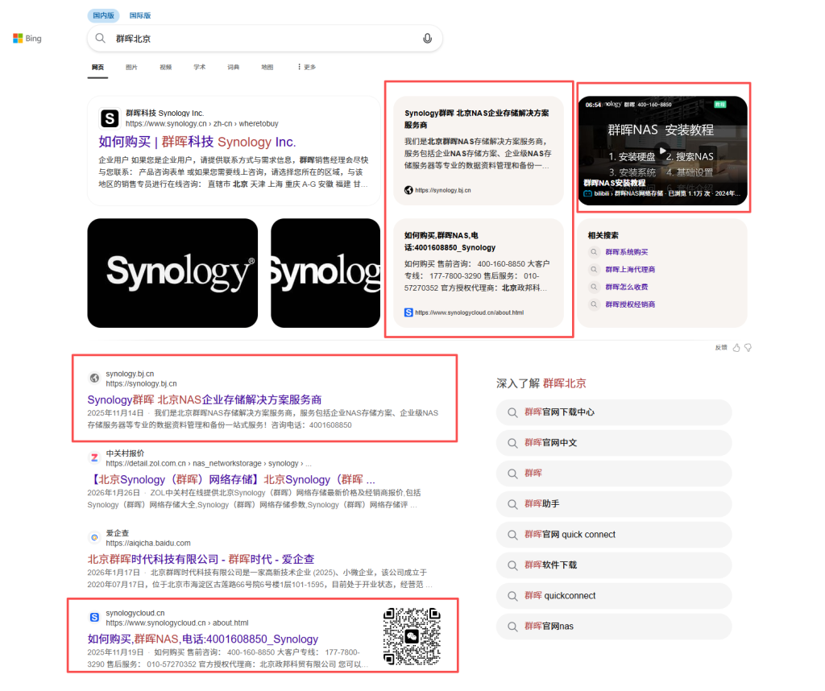
Task: Switch to the 地图 tab
Action: [267, 68]
